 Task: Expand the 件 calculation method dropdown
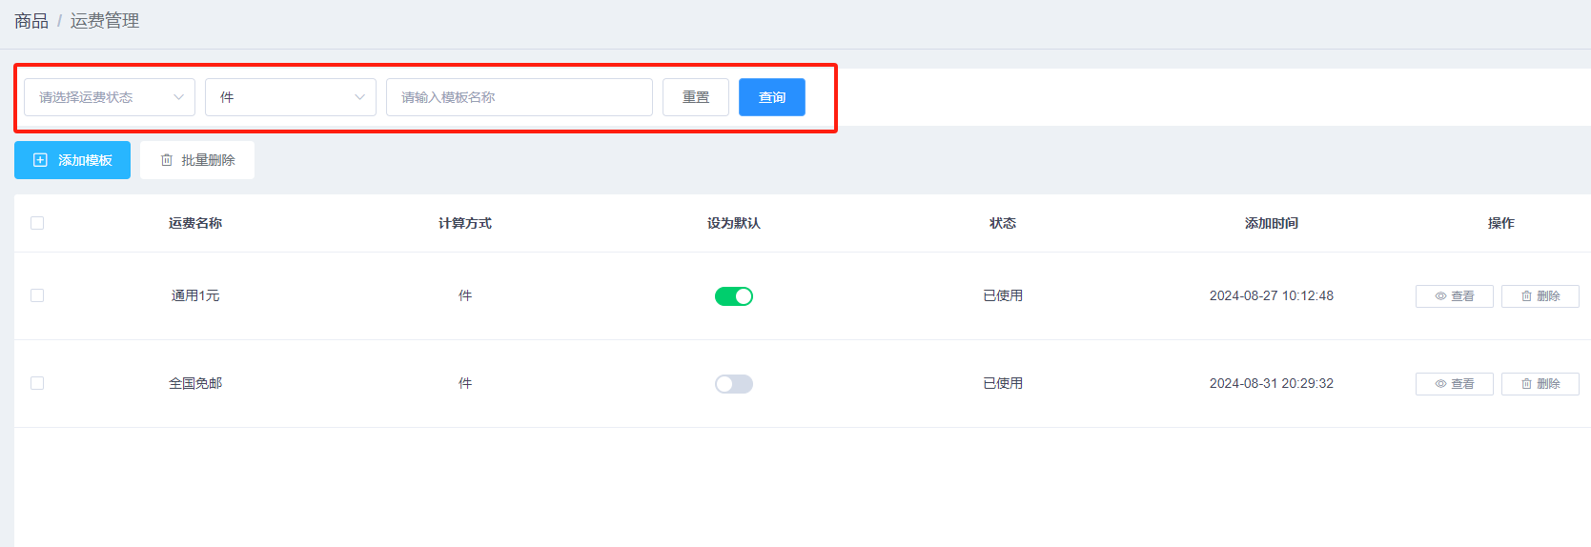[x=291, y=97]
